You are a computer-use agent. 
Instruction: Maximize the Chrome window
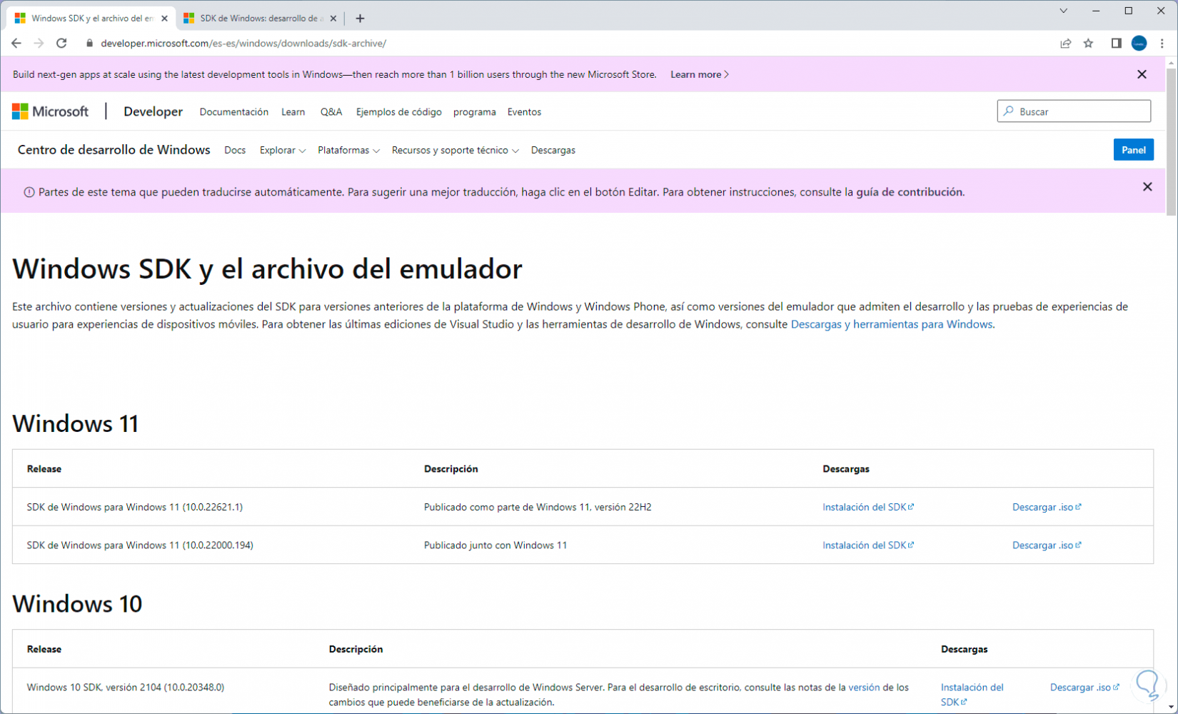point(1129,11)
